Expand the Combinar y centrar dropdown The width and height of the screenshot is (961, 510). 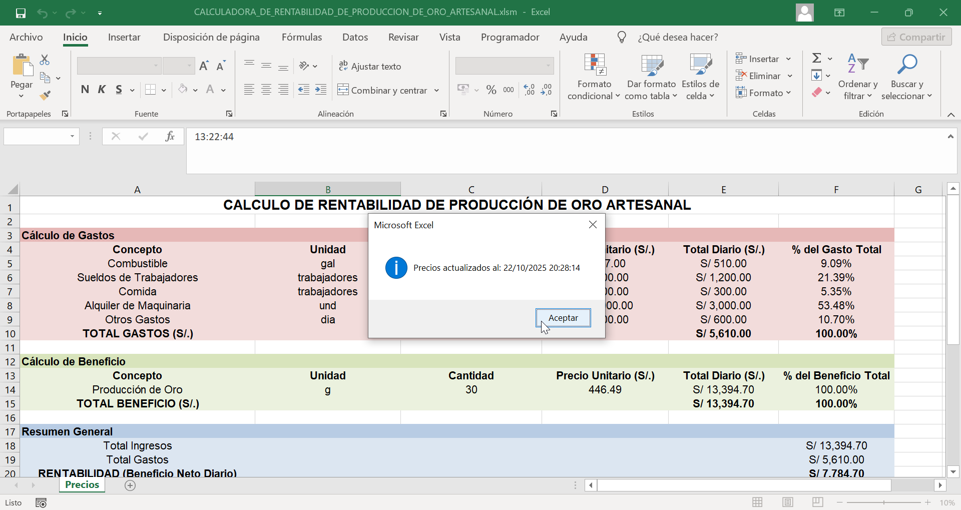coord(436,90)
